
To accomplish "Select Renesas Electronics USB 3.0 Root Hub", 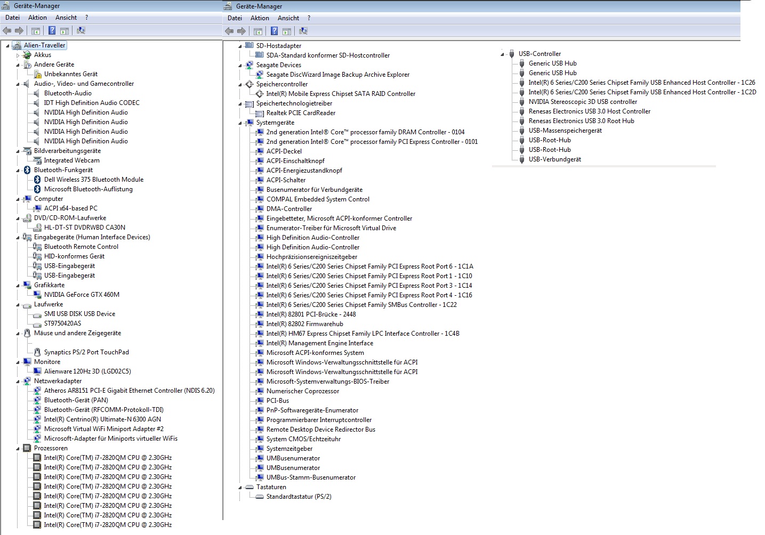I will [x=582, y=121].
